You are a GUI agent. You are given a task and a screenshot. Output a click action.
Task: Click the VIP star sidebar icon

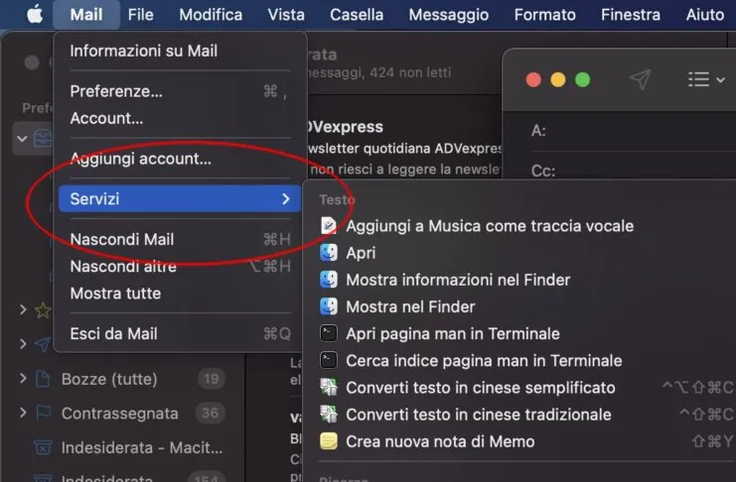coord(43,309)
